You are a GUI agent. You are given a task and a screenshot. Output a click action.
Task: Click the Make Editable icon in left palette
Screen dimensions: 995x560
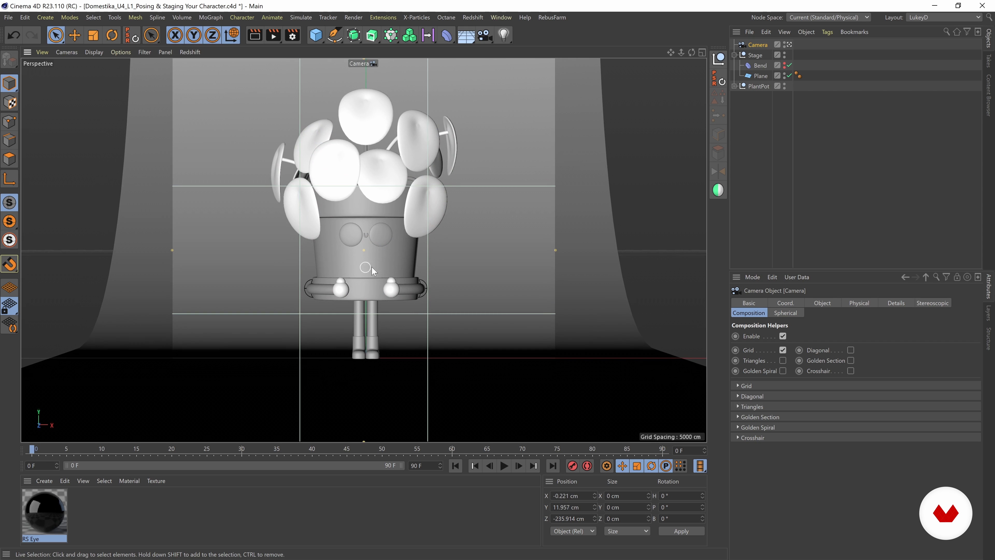pyautogui.click(x=10, y=60)
